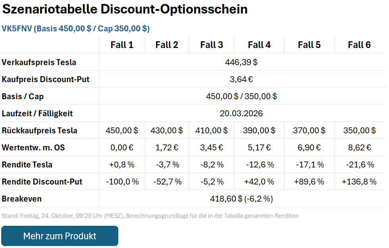Click the 6,90 € Wertentwicklung cell
The image size is (389, 248).
(x=309, y=148)
